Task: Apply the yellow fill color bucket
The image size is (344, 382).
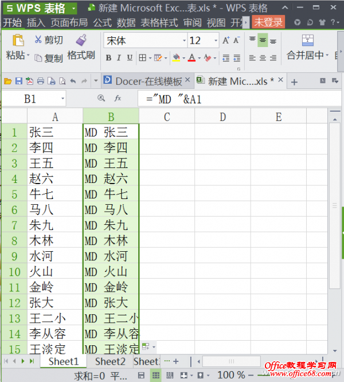Action: [176, 58]
